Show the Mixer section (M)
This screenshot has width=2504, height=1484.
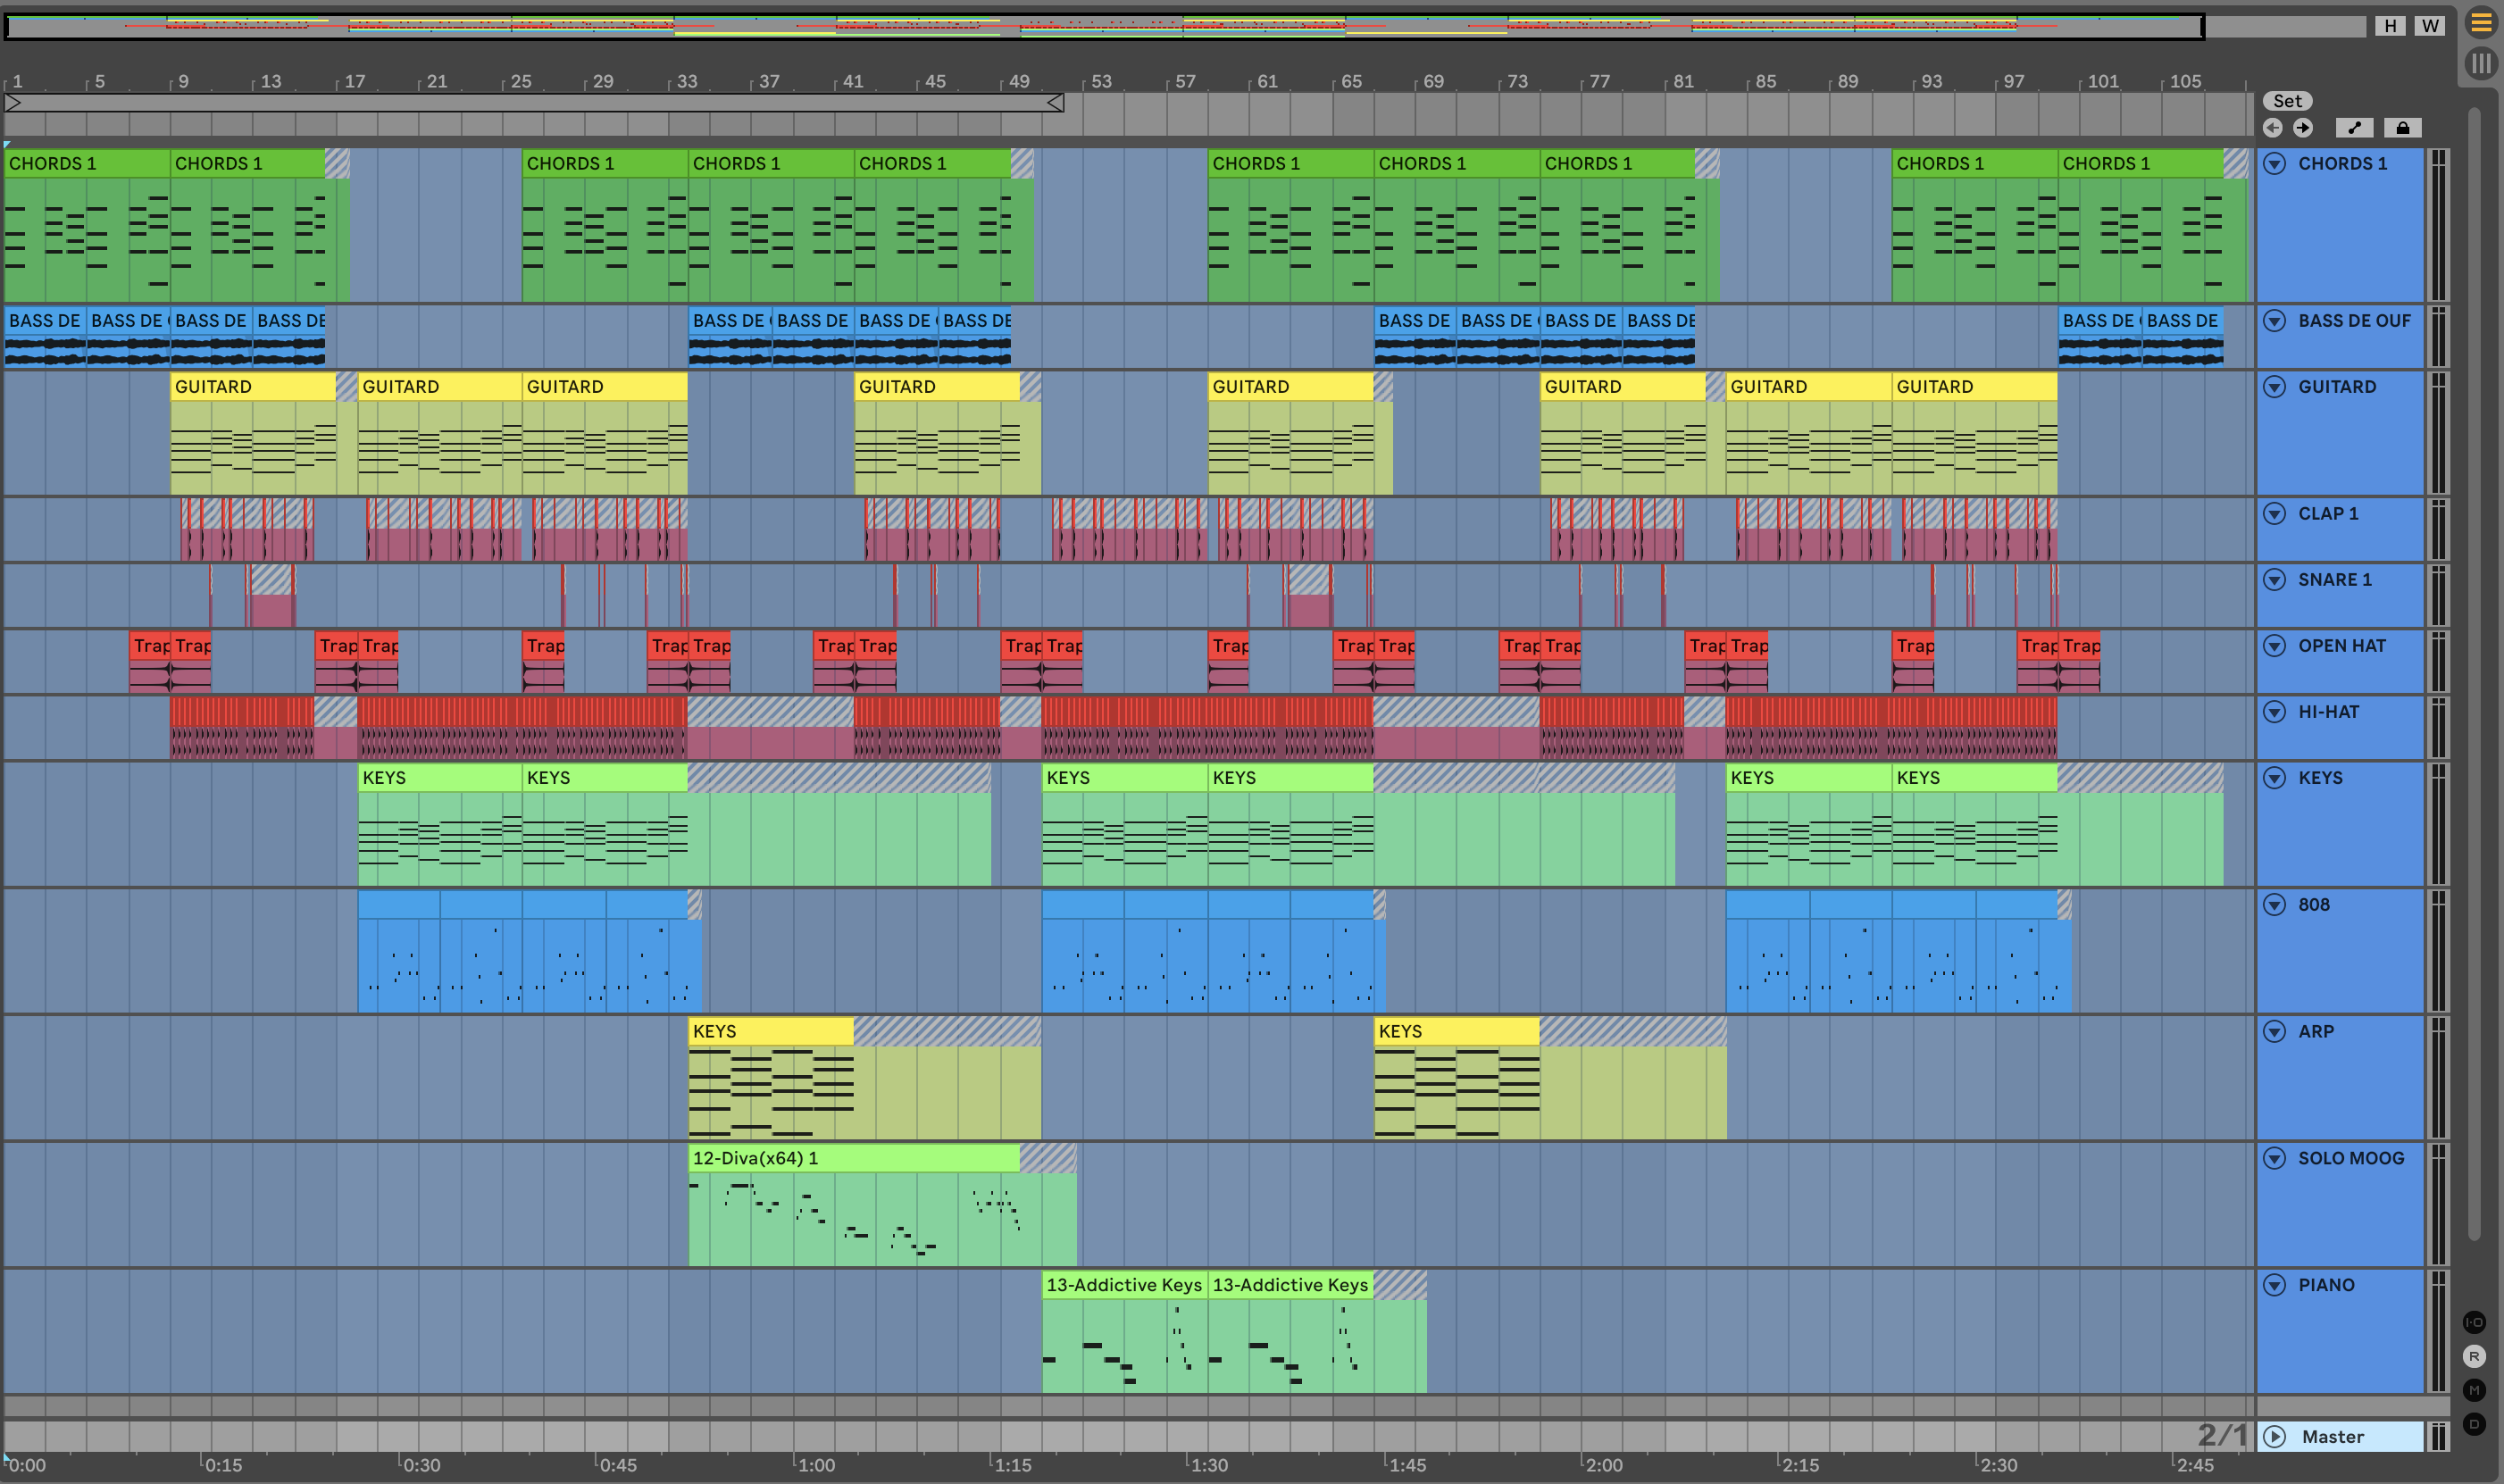pyautogui.click(x=2474, y=1390)
